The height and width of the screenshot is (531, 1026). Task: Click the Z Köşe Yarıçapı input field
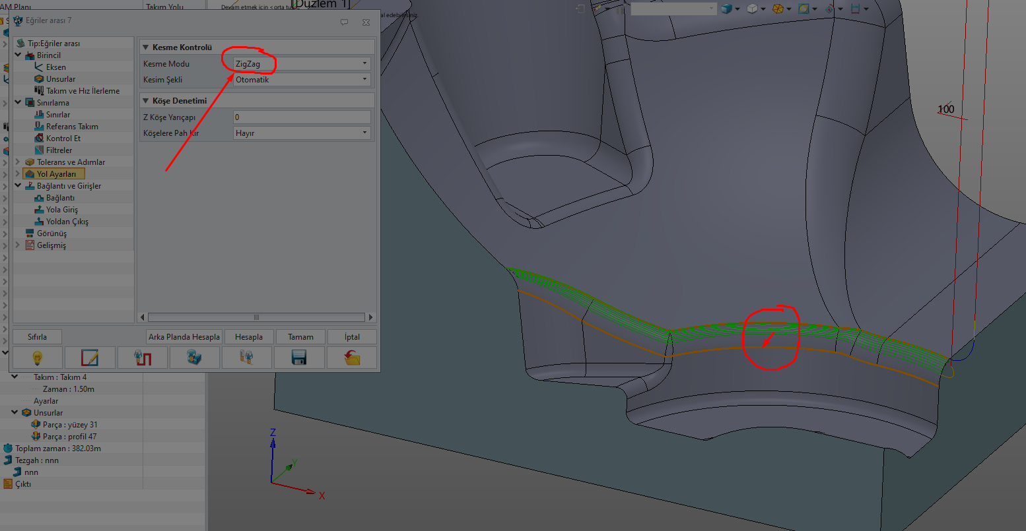302,117
